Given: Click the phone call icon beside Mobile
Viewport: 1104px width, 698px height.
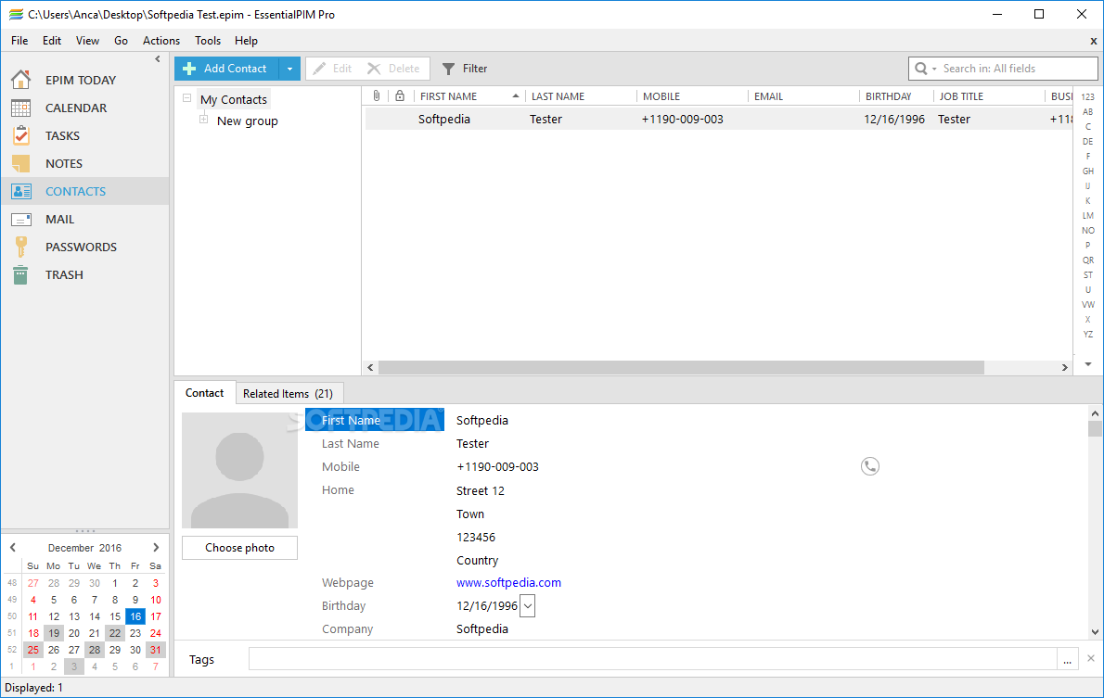Looking at the screenshot, I should (870, 466).
